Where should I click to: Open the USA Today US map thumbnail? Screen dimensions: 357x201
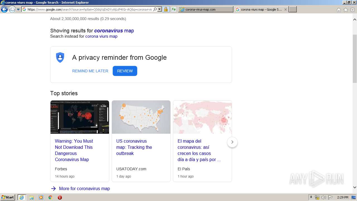[141, 117]
